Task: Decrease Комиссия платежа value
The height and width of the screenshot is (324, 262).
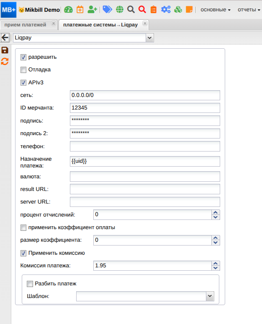Action: click(x=216, y=268)
